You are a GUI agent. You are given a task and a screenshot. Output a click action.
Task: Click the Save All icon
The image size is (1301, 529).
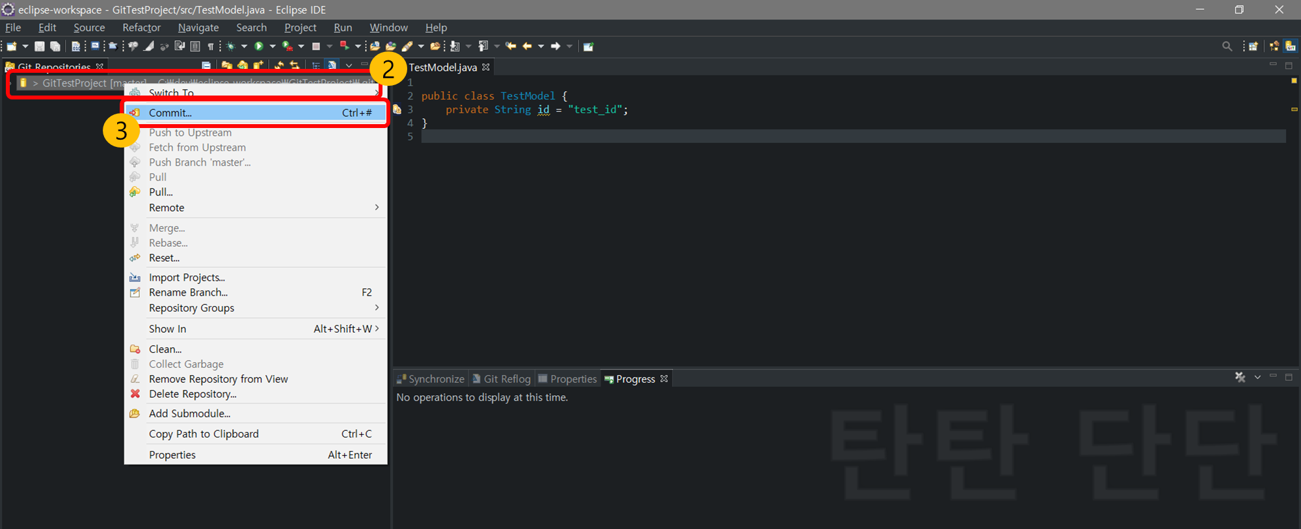click(x=55, y=46)
